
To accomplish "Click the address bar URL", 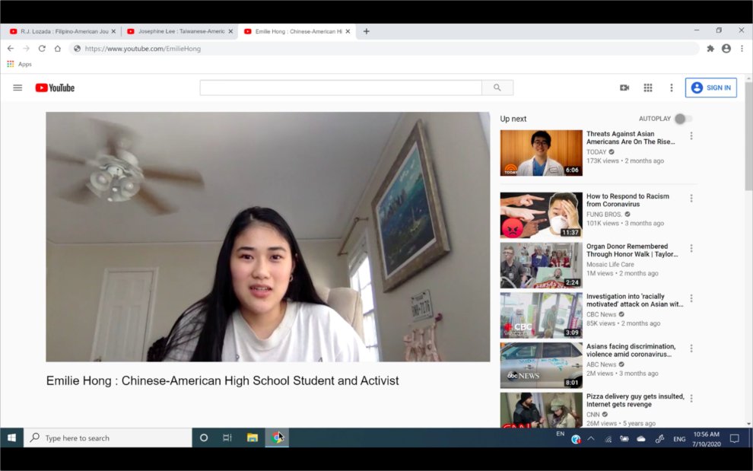I will coord(143,49).
